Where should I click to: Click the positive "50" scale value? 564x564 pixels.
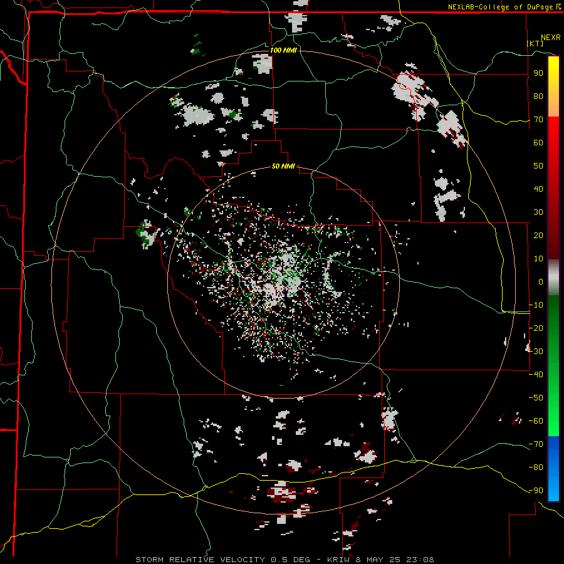(x=538, y=166)
